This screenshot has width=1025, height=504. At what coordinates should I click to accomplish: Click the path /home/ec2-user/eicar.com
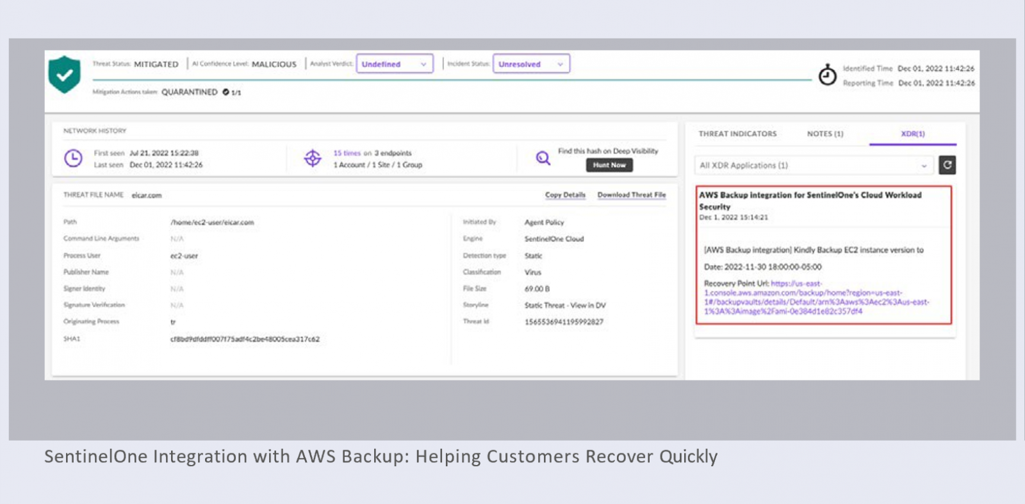212,222
